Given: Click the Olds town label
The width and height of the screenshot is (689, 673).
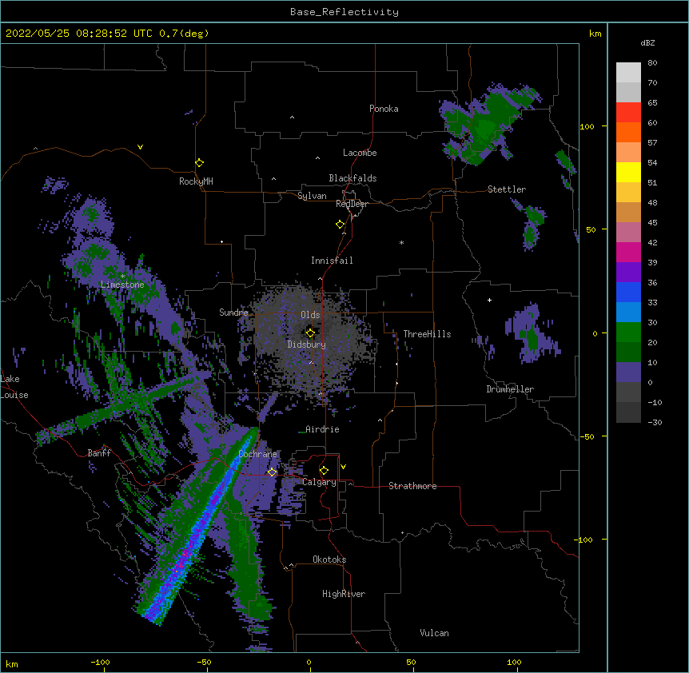Looking at the screenshot, I should [310, 315].
